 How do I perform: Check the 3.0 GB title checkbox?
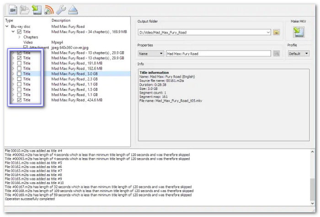[19, 74]
